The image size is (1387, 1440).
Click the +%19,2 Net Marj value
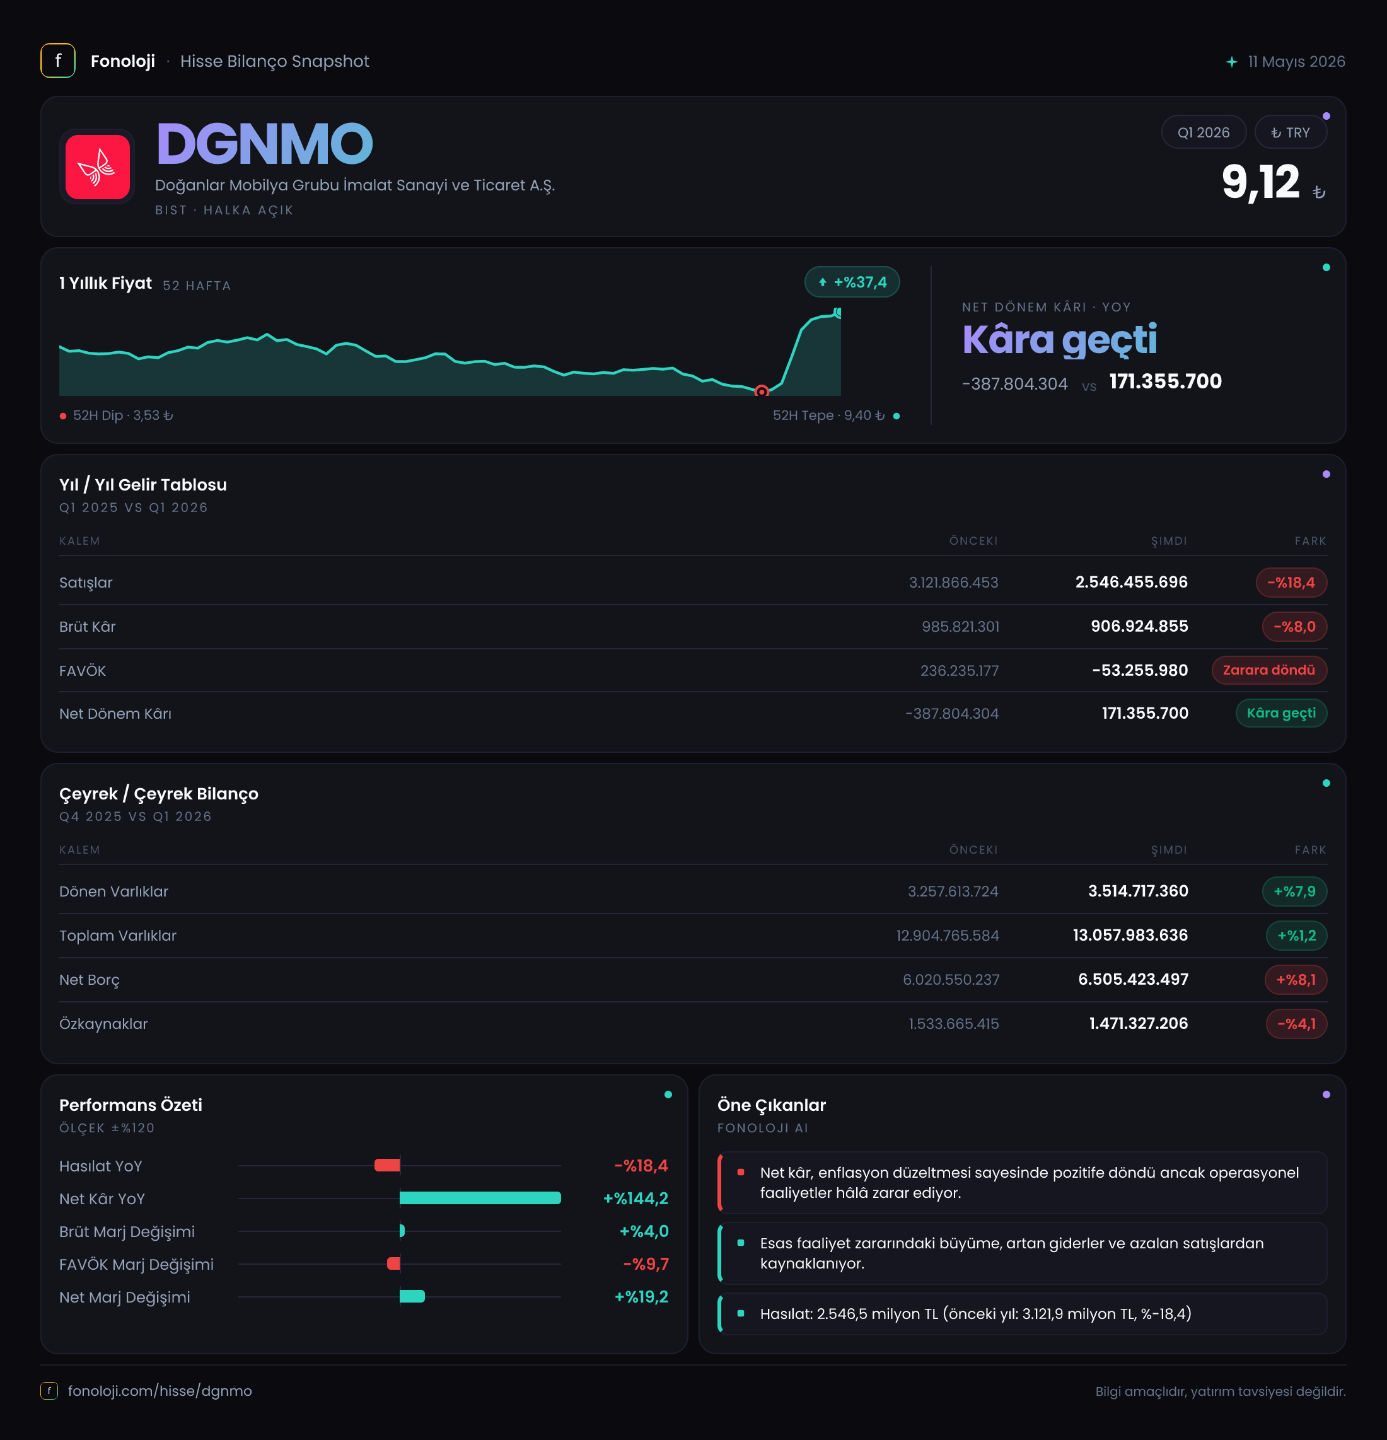pyautogui.click(x=641, y=1297)
